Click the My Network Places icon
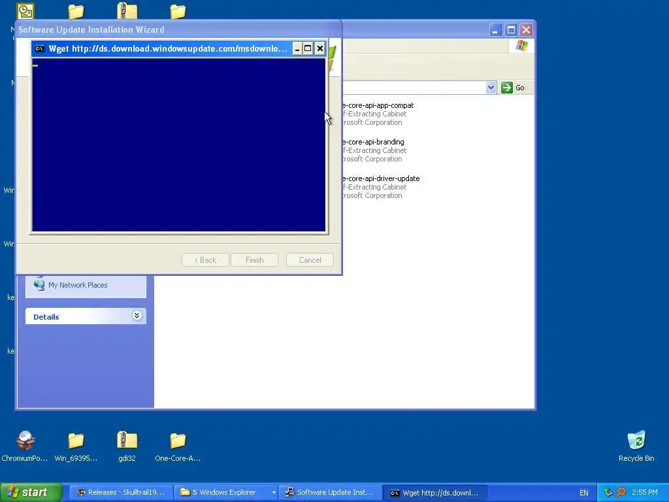This screenshot has height=502, width=669. pos(39,285)
